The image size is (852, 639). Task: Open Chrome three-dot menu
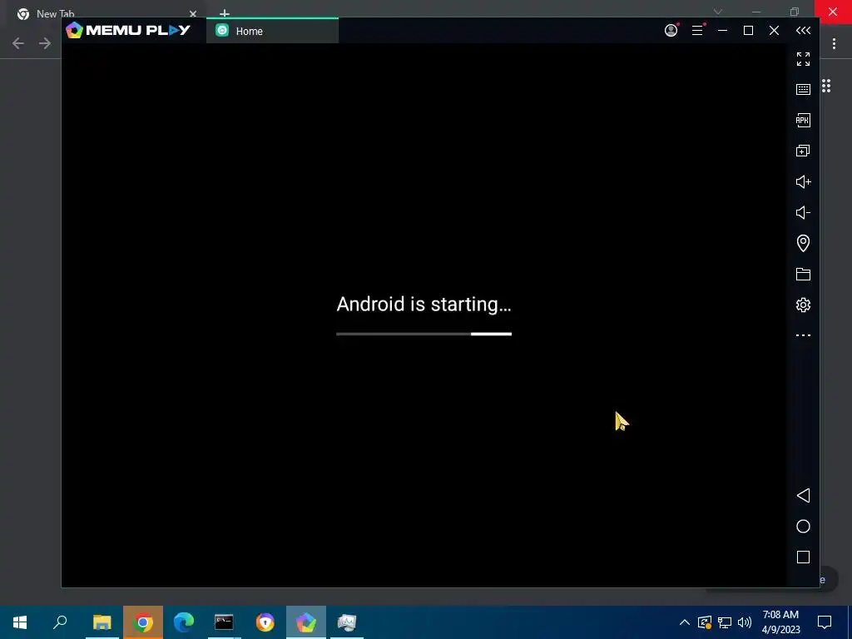(x=834, y=44)
